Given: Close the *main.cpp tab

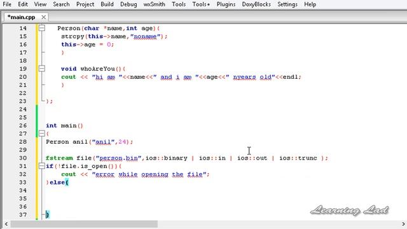Looking at the screenshot, I should [44, 17].
